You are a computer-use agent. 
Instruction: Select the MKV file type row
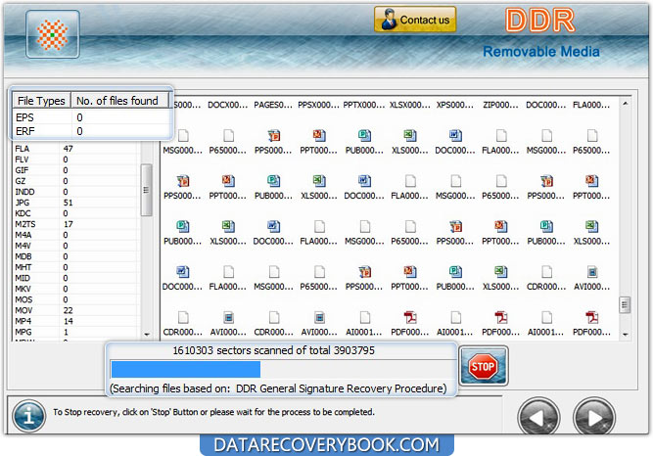76,289
